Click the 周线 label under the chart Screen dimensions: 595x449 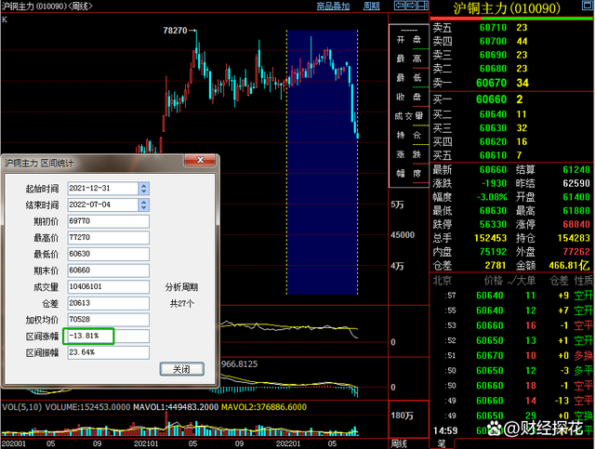(399, 443)
